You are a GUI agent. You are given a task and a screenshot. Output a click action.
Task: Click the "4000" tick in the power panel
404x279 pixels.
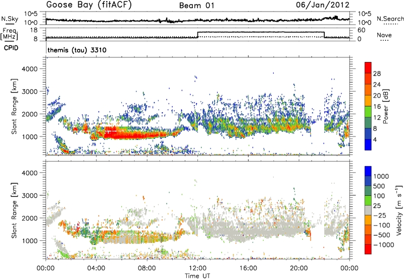(29, 69)
